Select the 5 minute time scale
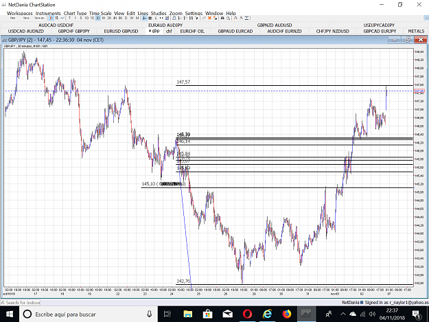 81,18
